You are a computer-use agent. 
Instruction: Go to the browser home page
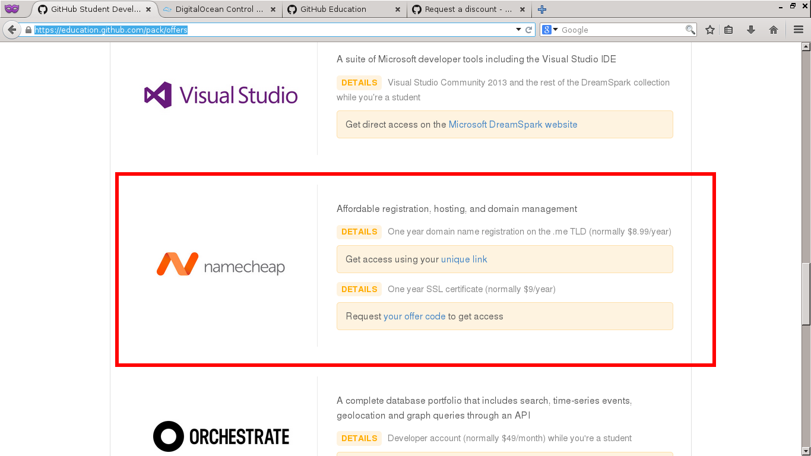click(x=773, y=30)
